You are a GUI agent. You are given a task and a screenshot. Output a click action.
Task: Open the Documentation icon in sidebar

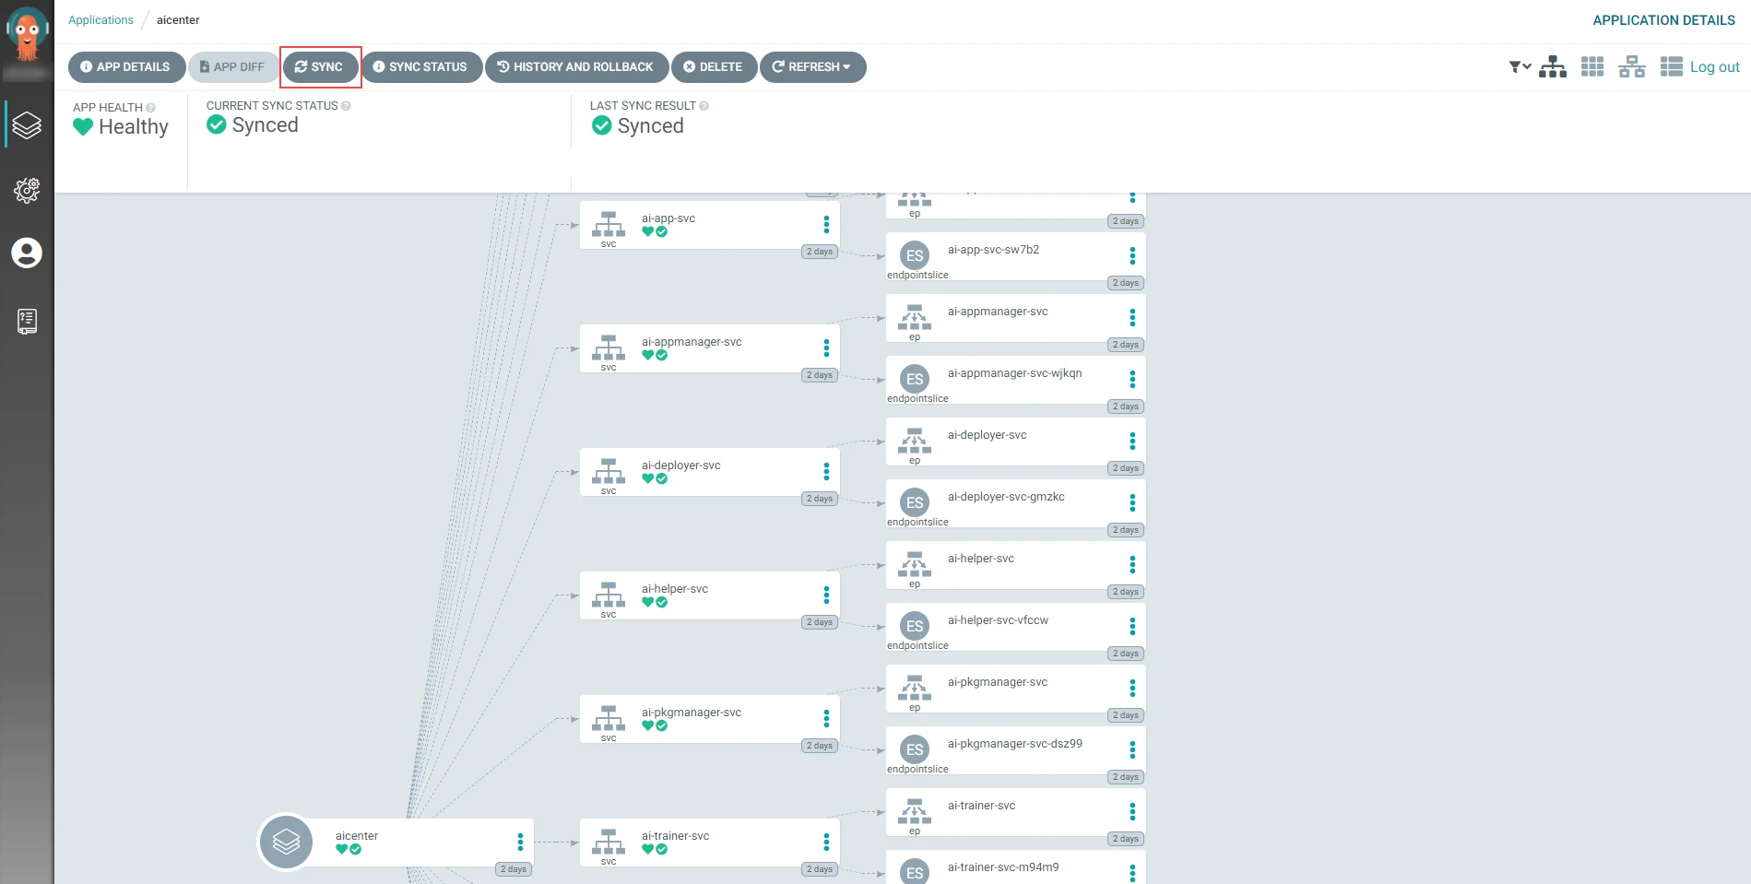[27, 321]
